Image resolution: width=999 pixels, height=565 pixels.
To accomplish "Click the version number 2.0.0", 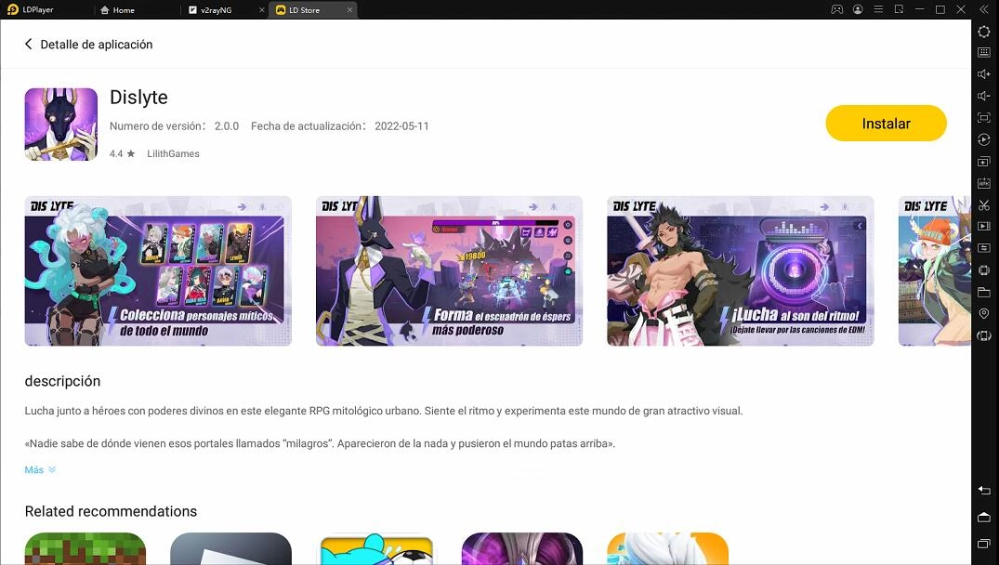I will click(227, 126).
